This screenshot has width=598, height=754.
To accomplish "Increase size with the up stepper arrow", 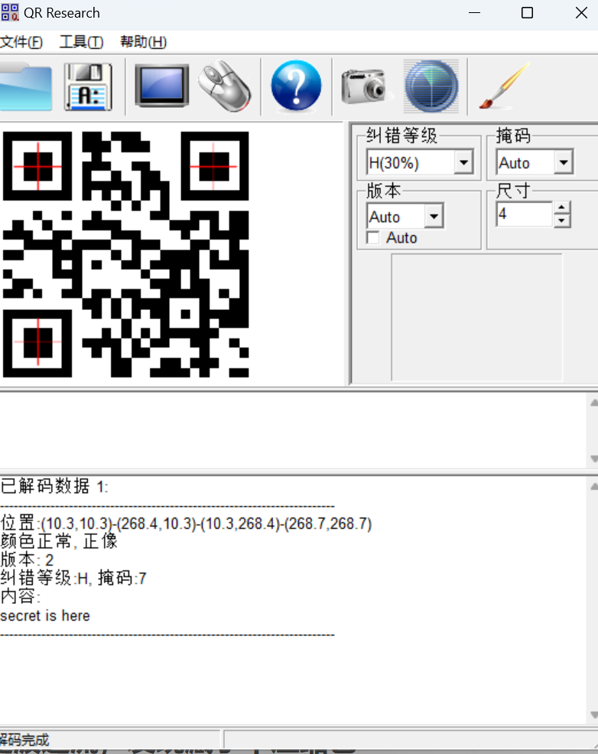I will point(562,207).
